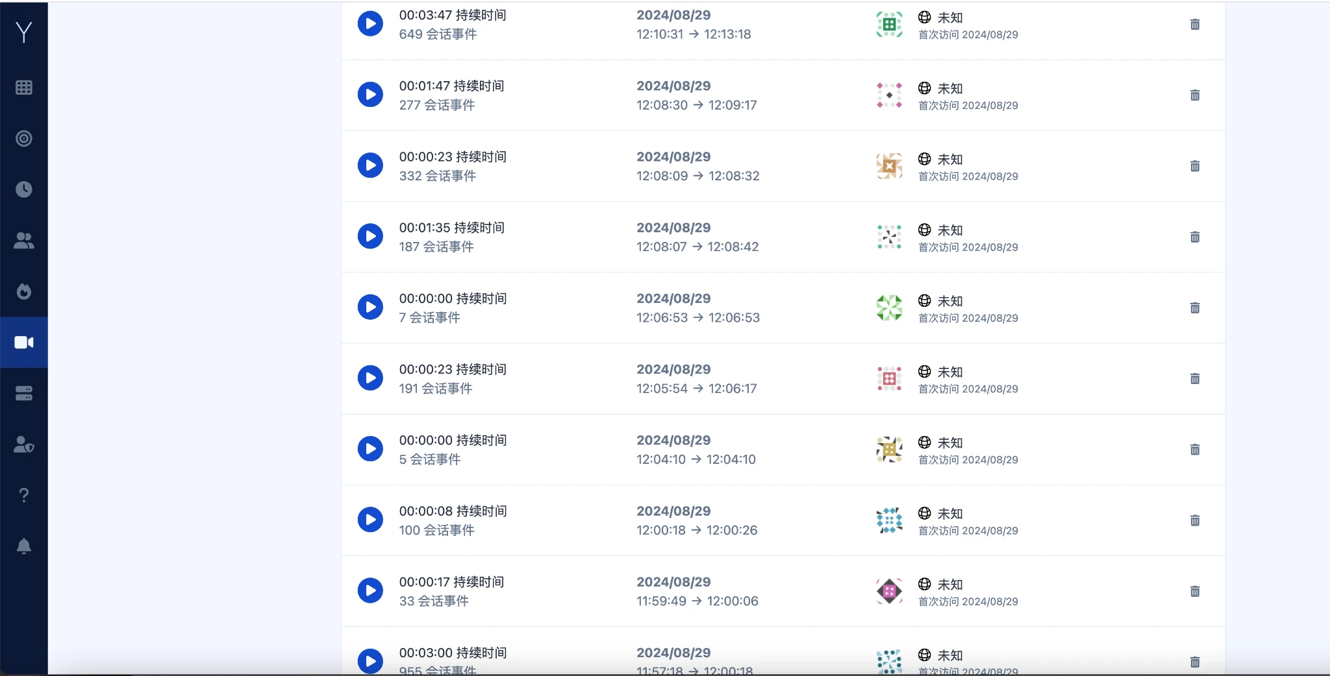Open the server storage icon
Image resolution: width=1330 pixels, height=676 pixels.
24,393
